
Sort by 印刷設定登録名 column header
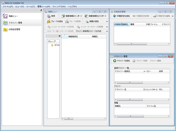pos(122,24)
